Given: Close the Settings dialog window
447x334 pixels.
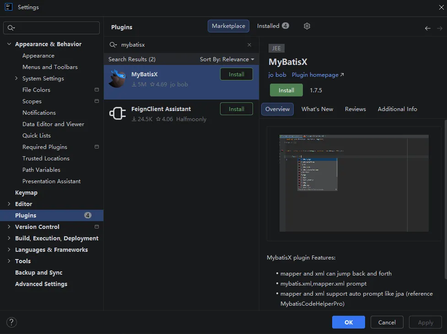Looking at the screenshot, I should tap(442, 7).
